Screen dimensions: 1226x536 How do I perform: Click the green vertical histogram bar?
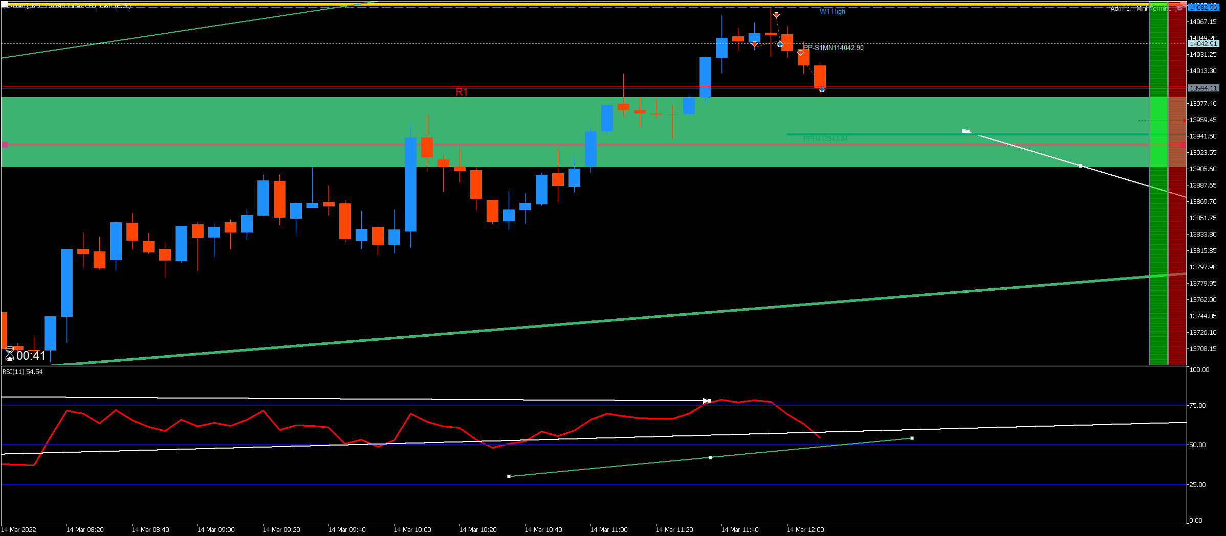[1158, 184]
